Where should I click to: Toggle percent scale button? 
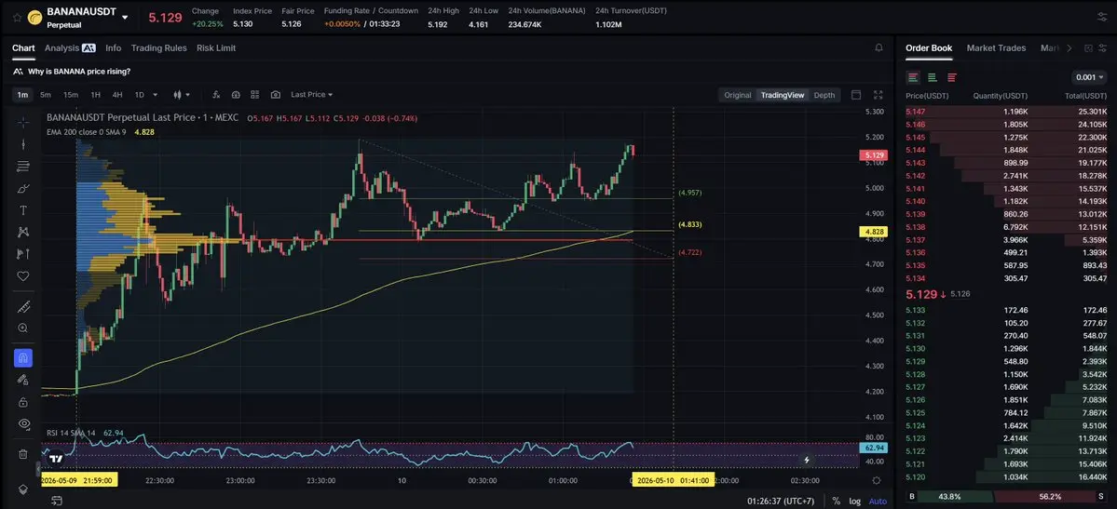pyautogui.click(x=836, y=502)
